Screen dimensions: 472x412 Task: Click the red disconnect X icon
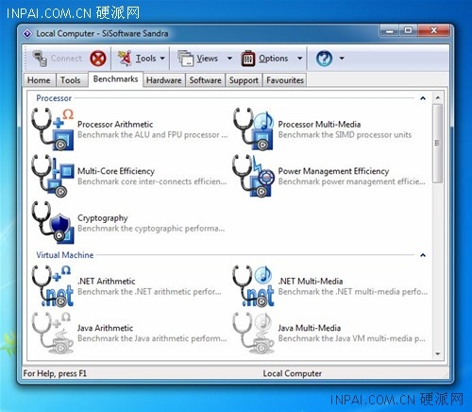pyautogui.click(x=98, y=59)
